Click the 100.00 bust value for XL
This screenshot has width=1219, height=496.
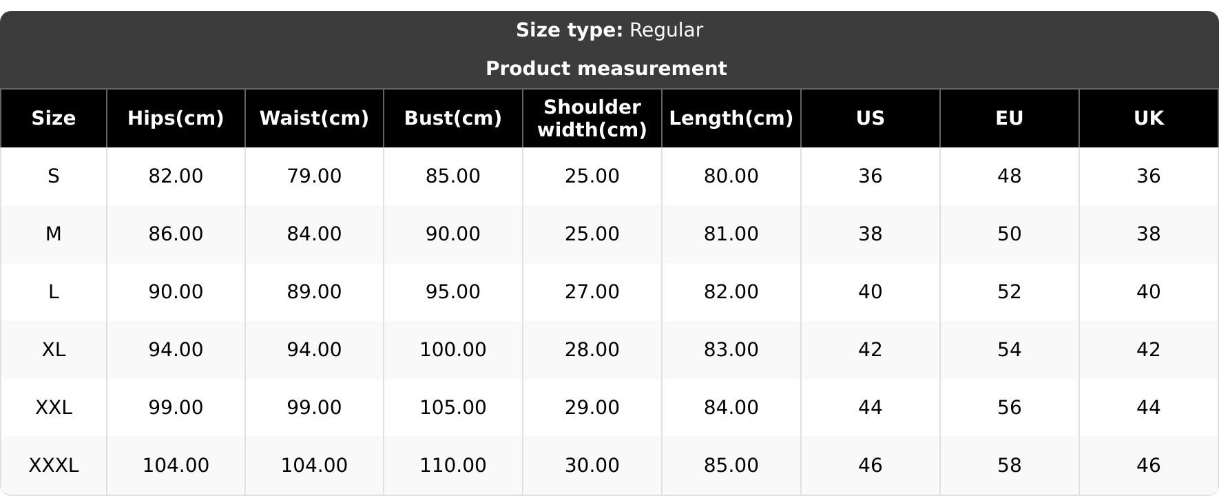point(452,350)
